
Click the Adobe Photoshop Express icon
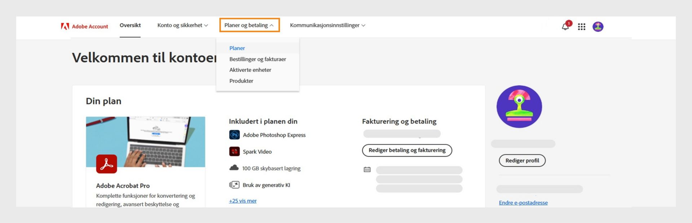click(x=234, y=135)
